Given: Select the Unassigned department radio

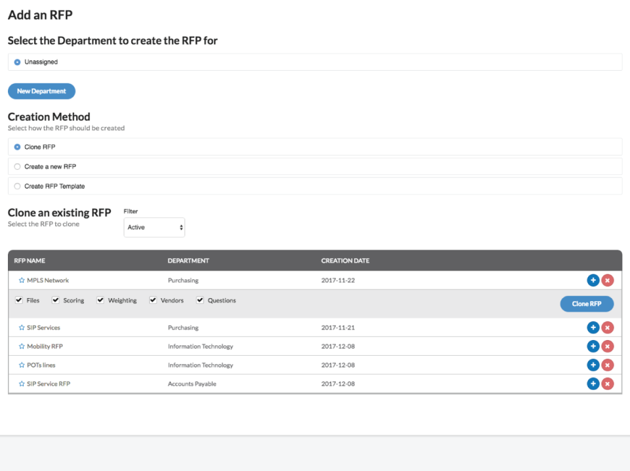Looking at the screenshot, I should click(x=18, y=62).
